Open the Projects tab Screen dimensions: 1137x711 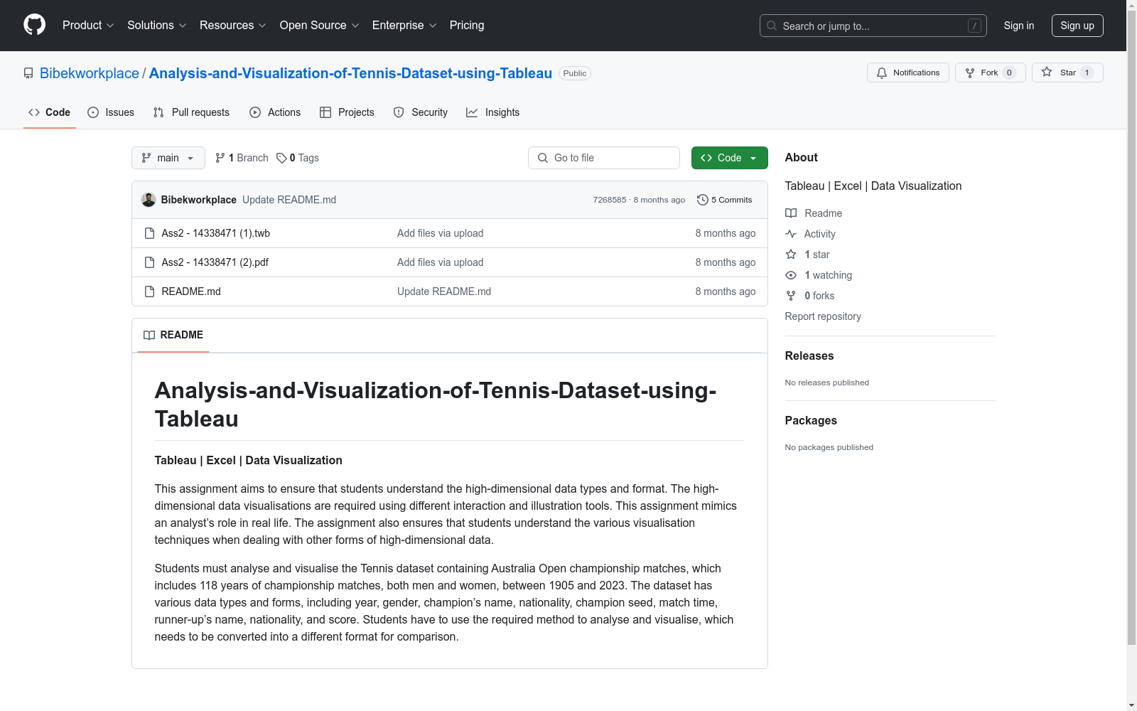click(x=347, y=112)
